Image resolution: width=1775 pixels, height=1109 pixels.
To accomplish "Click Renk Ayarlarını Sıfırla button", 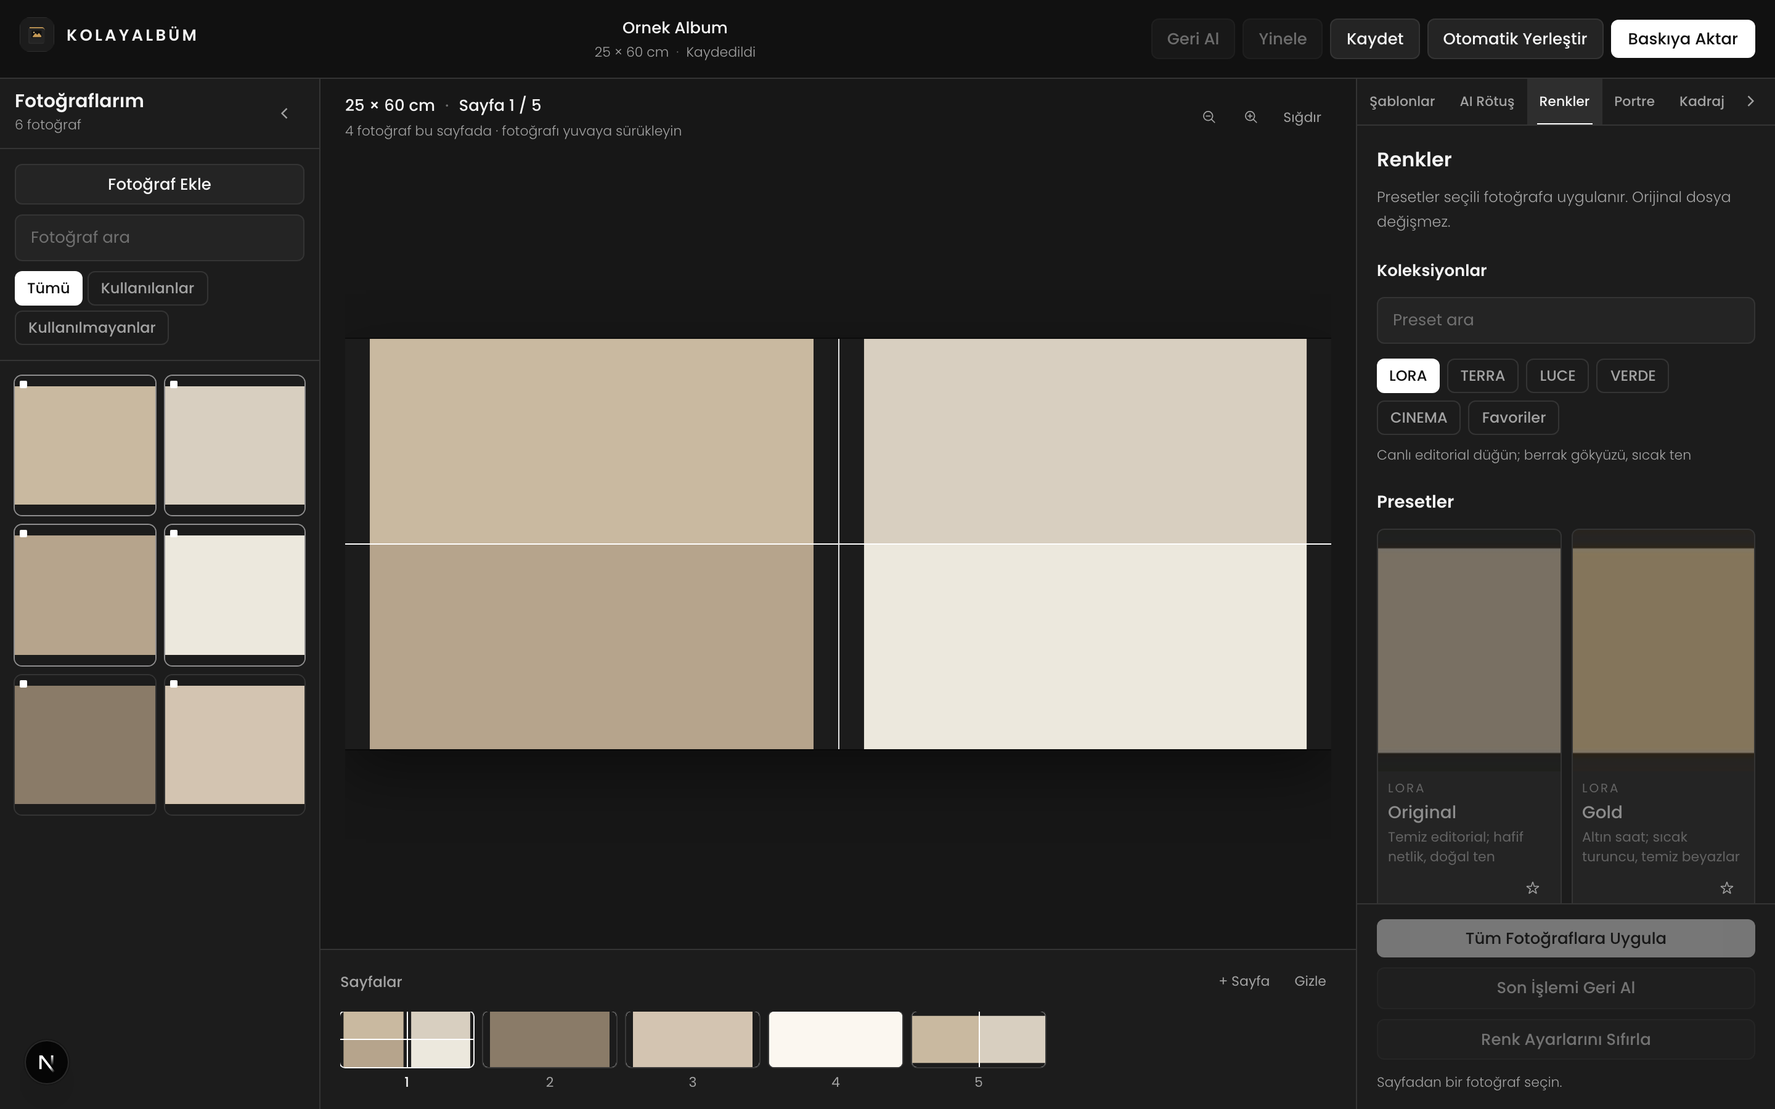I will (x=1565, y=1039).
